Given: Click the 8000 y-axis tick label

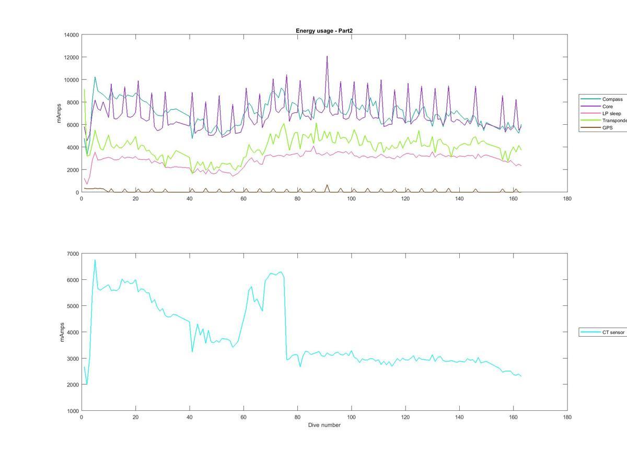Looking at the screenshot, I should pos(73,102).
